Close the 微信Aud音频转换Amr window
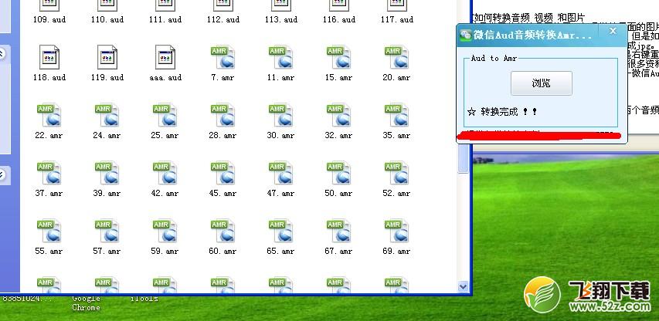Viewport: 659px width, 321px height. (x=613, y=31)
